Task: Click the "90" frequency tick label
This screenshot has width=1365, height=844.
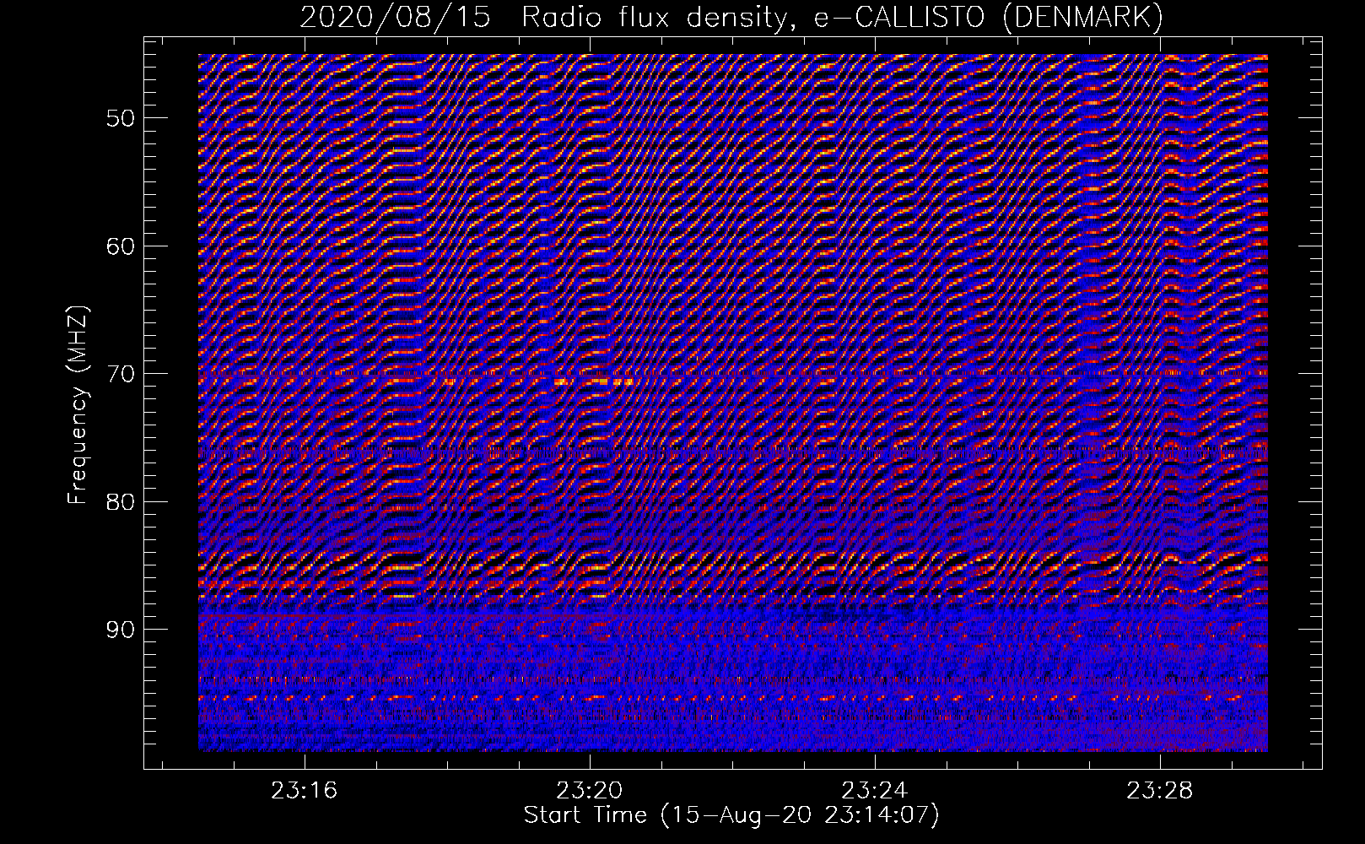Action: click(x=121, y=629)
